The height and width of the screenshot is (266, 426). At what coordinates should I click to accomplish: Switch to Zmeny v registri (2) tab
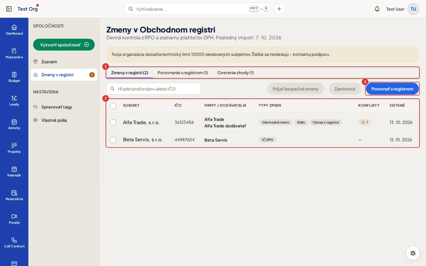tap(130, 73)
